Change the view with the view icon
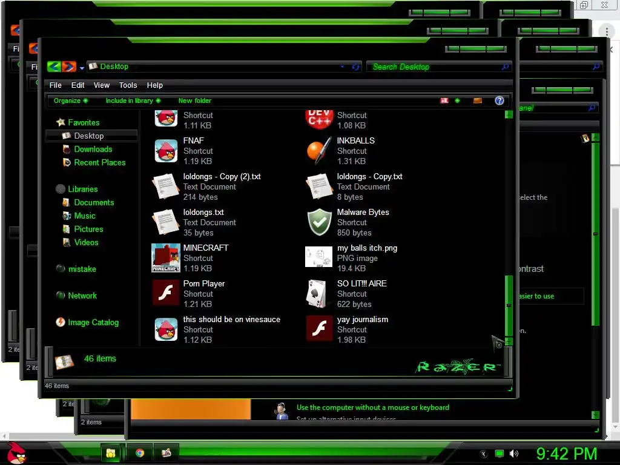Viewport: 620px width, 465px height. point(444,101)
